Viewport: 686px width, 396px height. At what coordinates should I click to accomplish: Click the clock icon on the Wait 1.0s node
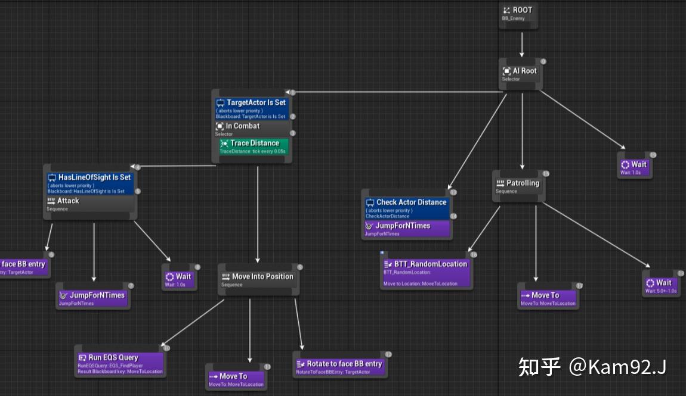point(169,276)
